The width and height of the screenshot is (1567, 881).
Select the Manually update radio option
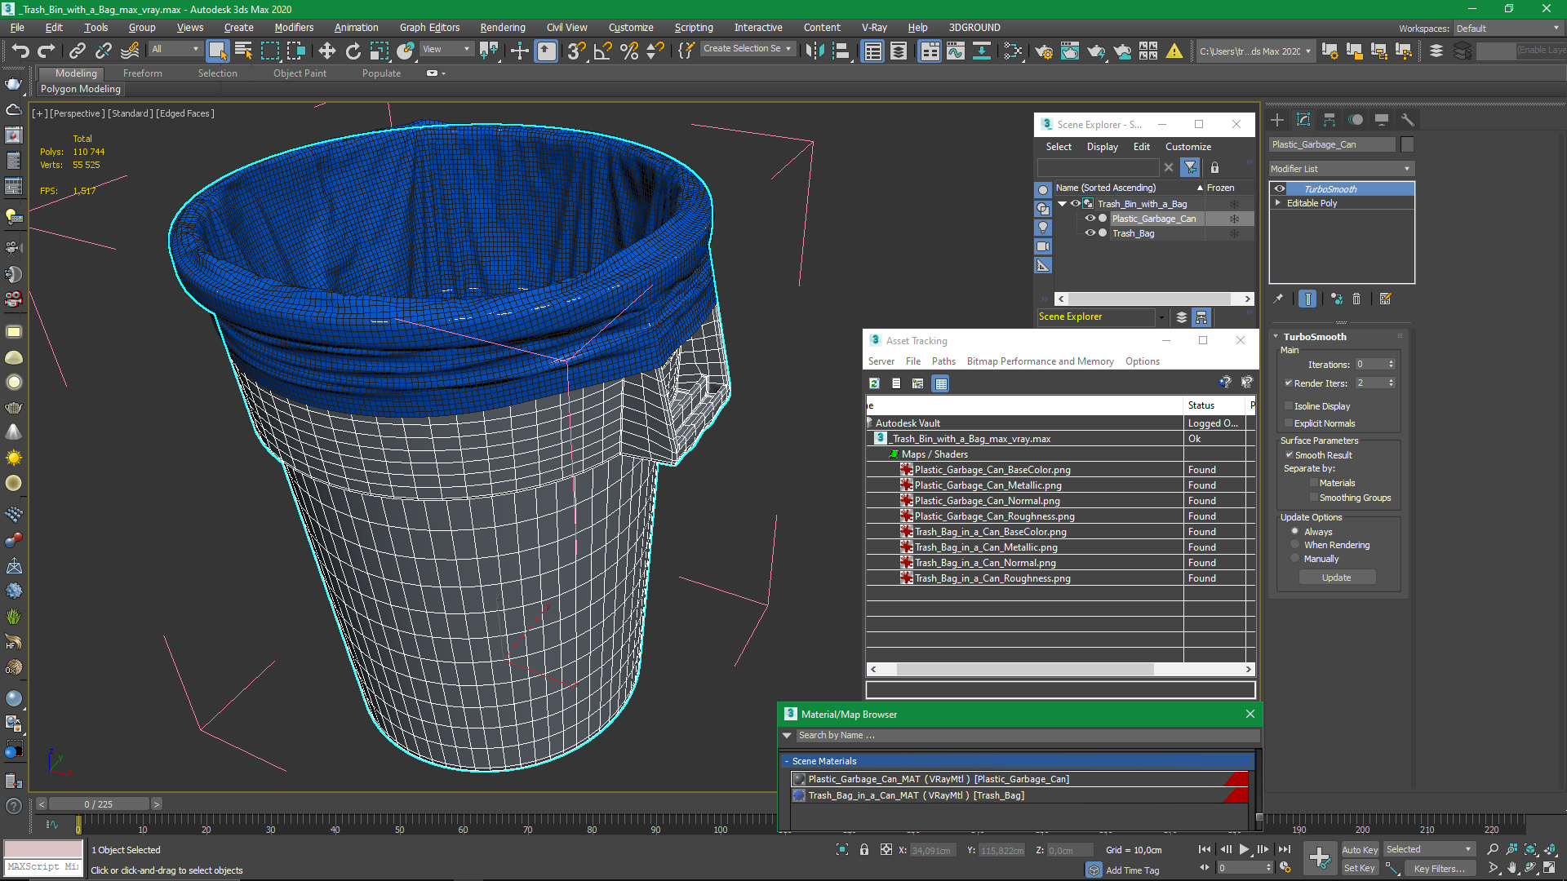(1295, 559)
